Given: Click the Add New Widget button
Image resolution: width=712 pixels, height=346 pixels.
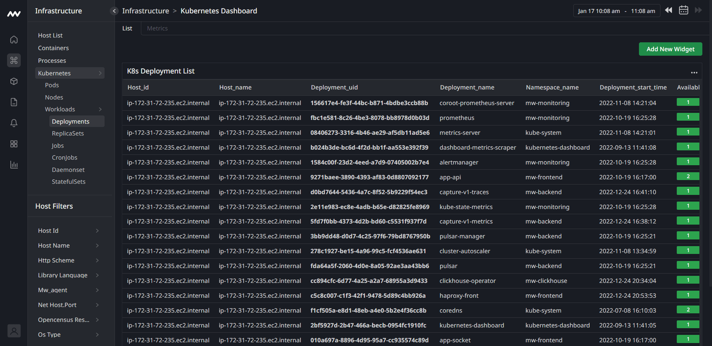Looking at the screenshot, I should (x=670, y=49).
